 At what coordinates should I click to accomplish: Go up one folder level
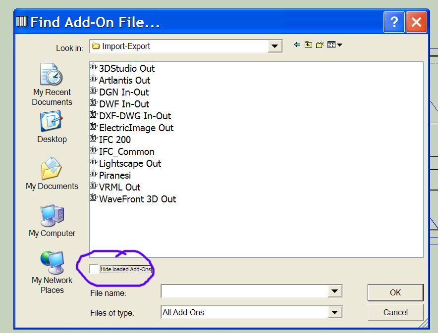(308, 44)
